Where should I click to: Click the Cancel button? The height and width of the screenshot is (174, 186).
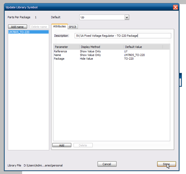click(x=107, y=164)
